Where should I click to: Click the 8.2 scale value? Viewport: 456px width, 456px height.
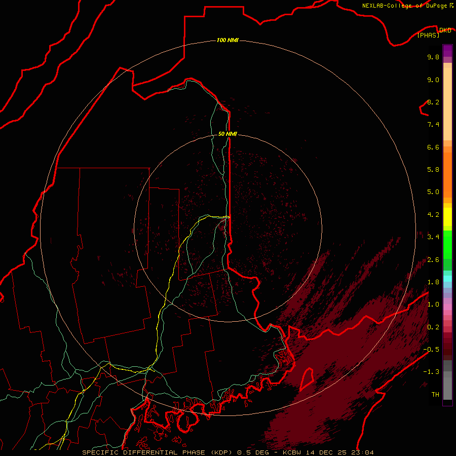pos(433,102)
